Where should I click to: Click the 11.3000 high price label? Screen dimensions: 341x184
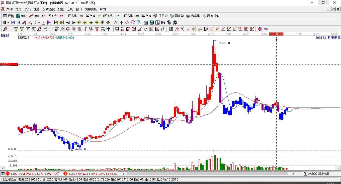point(224,43)
